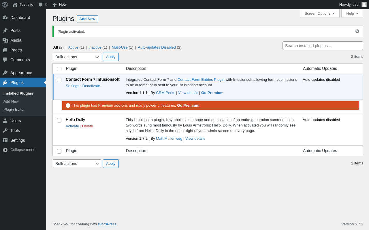Toggle select-all checkbox in table header
The image size is (369, 230).
tap(59, 69)
